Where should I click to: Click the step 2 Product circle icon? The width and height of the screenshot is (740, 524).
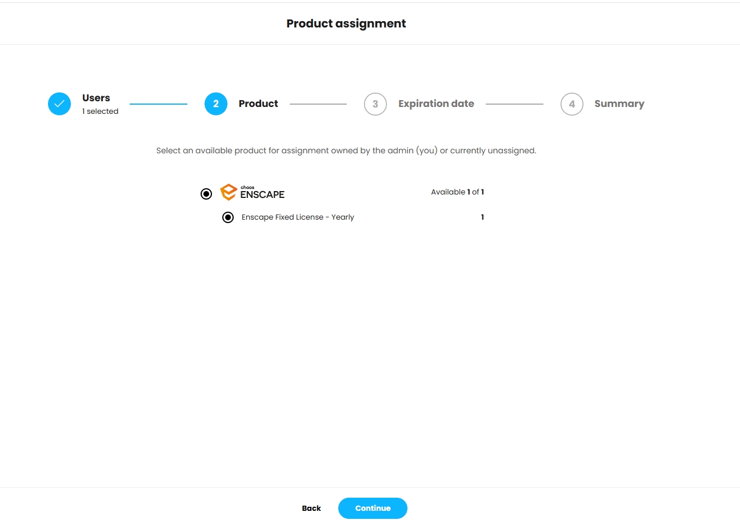[x=216, y=104]
